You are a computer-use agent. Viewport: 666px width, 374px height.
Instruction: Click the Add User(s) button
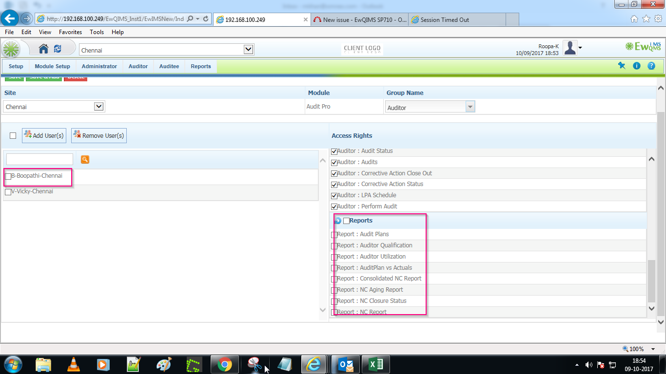(x=44, y=135)
